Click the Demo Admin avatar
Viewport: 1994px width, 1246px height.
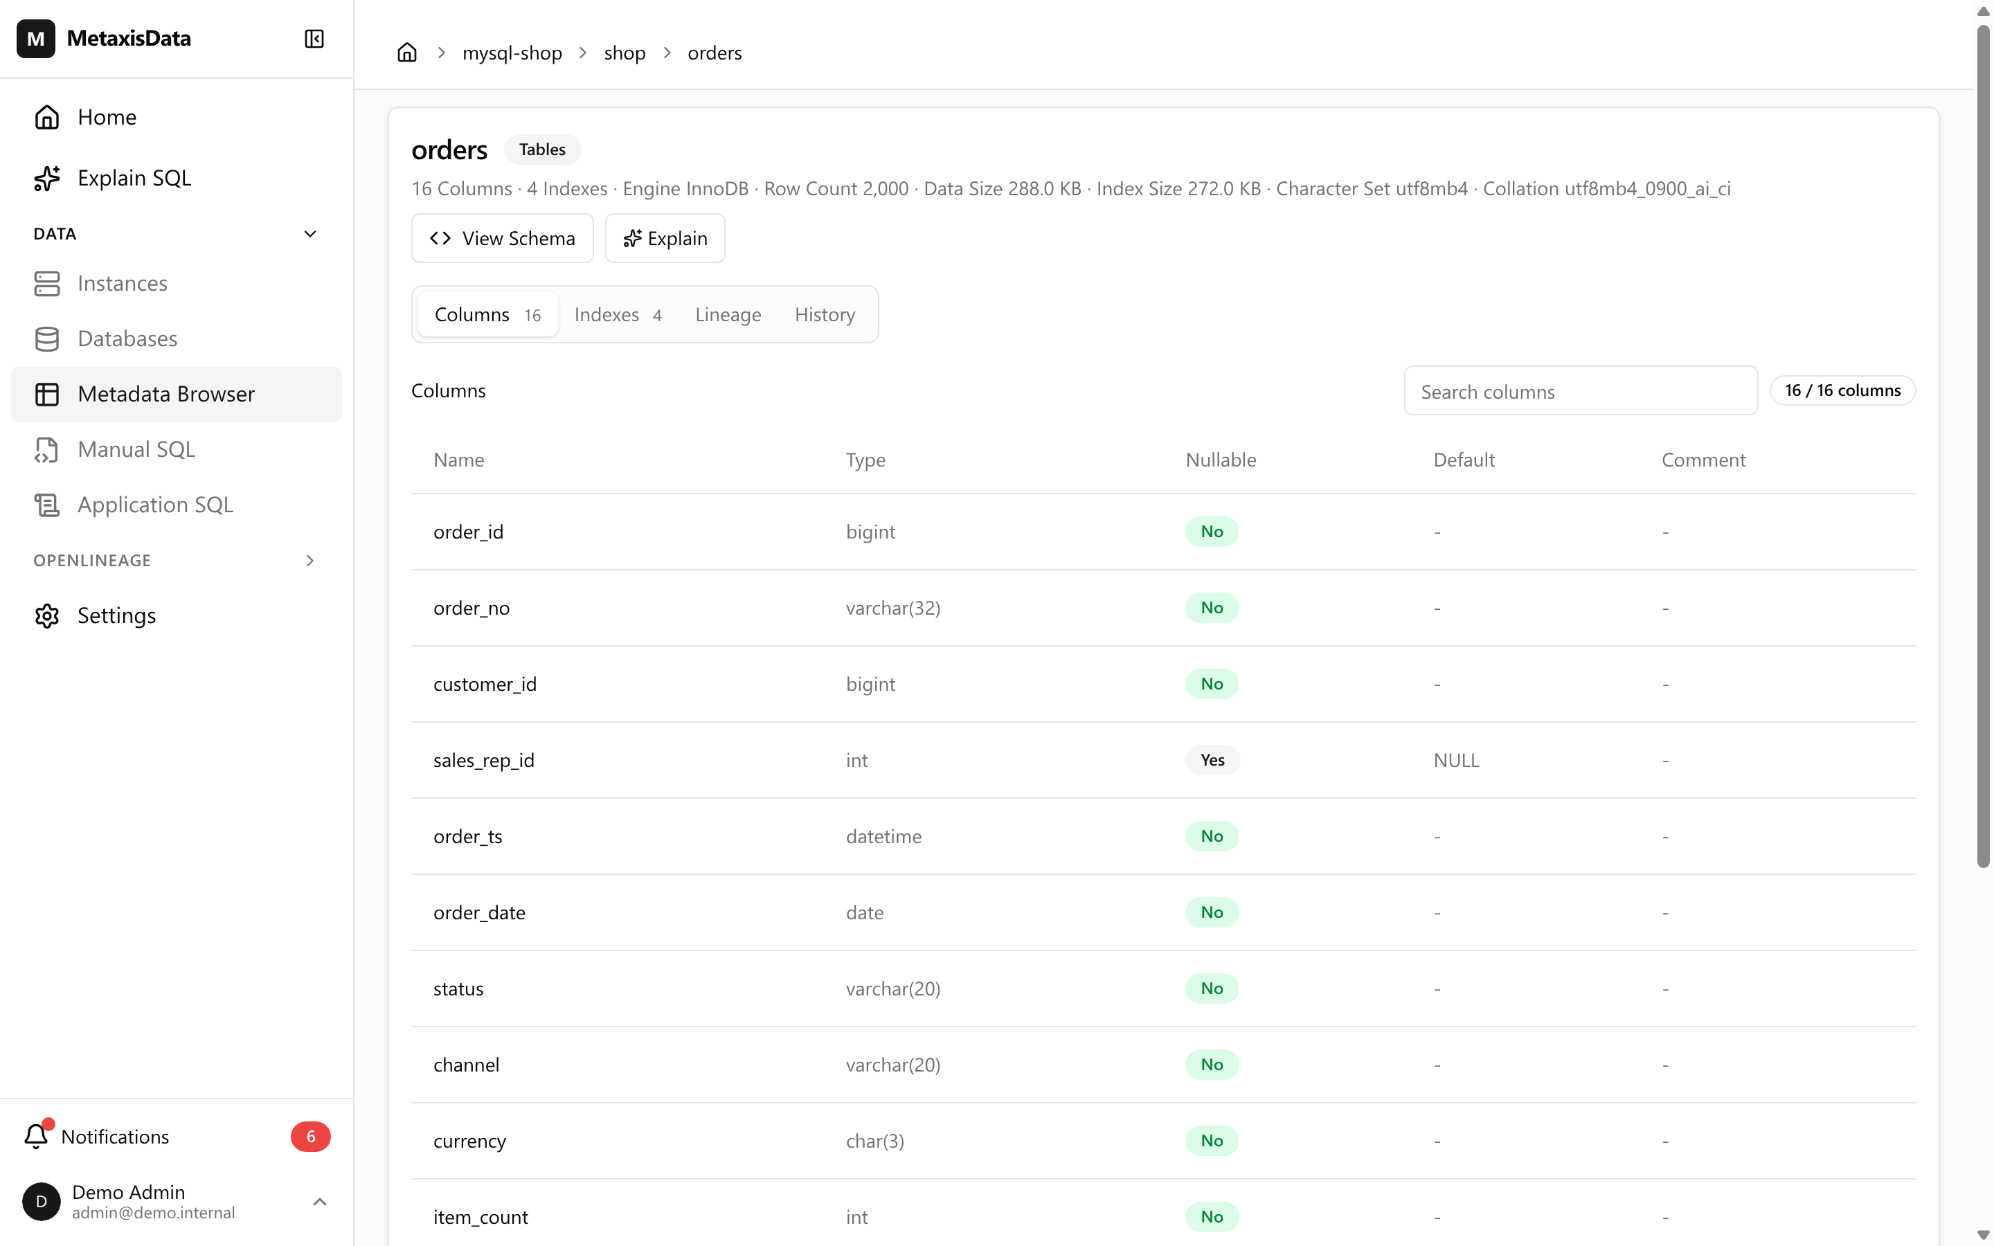click(x=42, y=1202)
